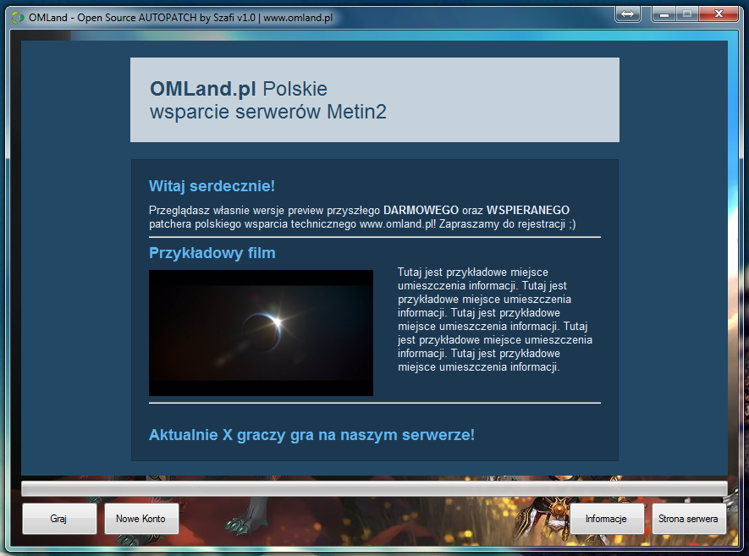
Task: Click the 'Tutaj jest przykładowe miejsce' info paragraph
Action: (x=495, y=320)
